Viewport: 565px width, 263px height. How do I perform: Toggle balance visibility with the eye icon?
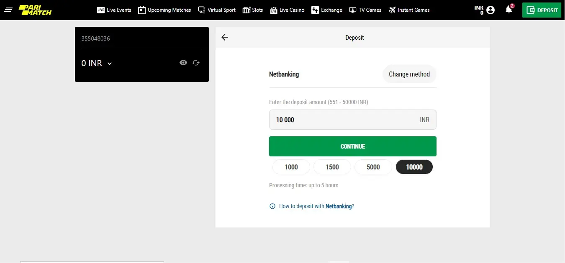coord(183,63)
